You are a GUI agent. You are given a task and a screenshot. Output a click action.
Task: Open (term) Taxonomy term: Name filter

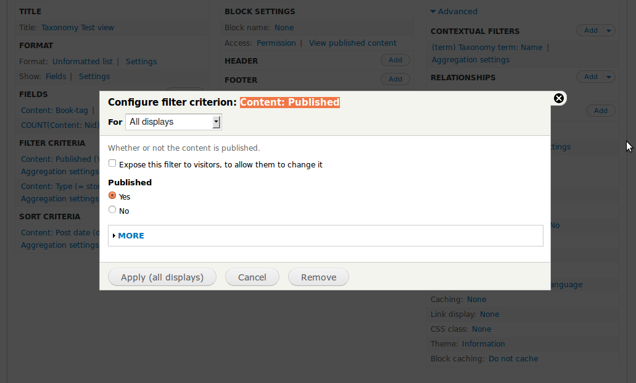487,48
